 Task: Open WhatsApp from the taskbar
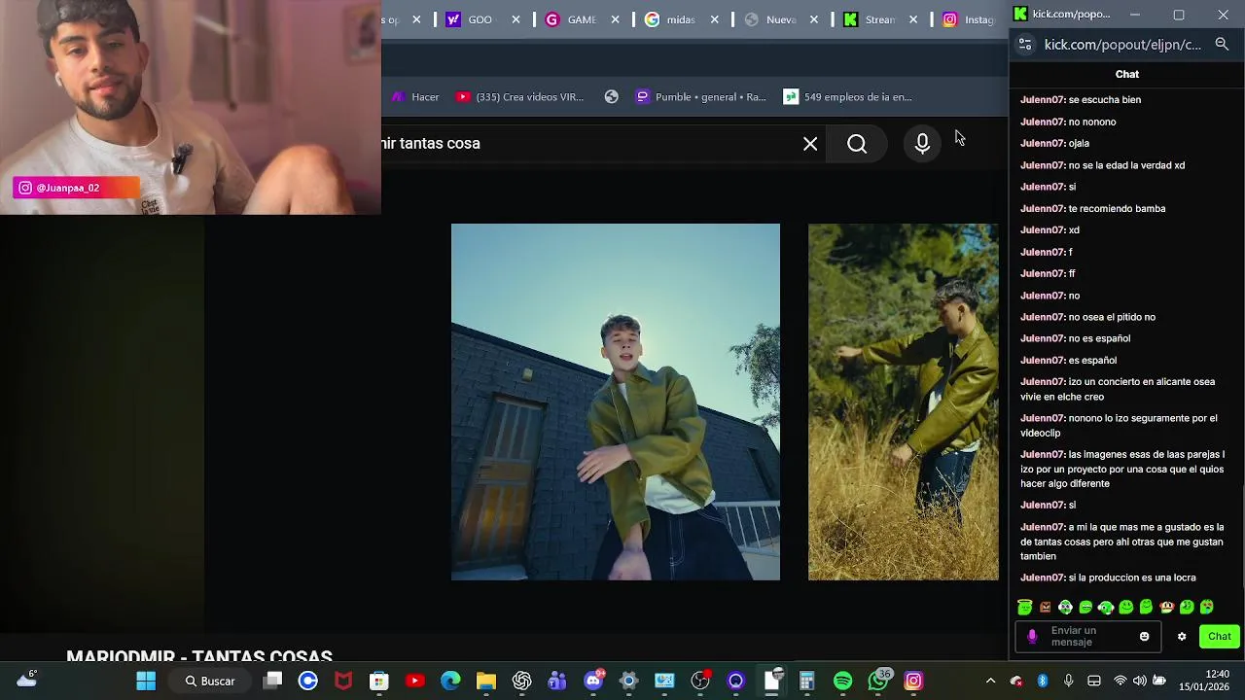tap(878, 681)
